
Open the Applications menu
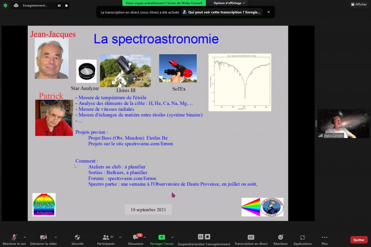tap(303, 240)
